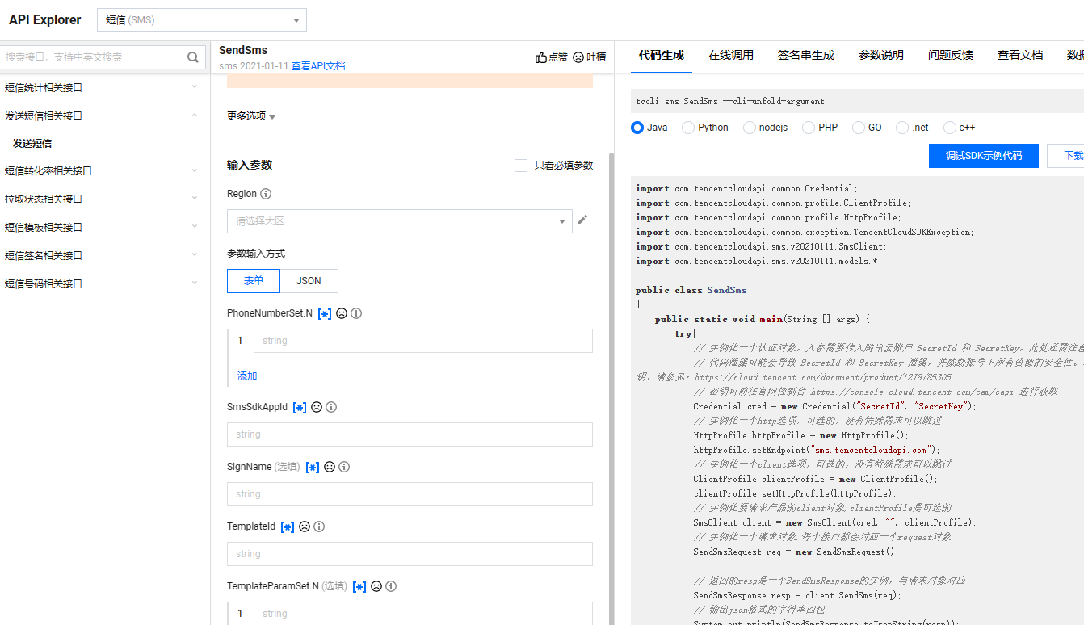The width and height of the screenshot is (1084, 625).
Task: Click the parameter panel vertical scrollbar
Action: [x=611, y=388]
